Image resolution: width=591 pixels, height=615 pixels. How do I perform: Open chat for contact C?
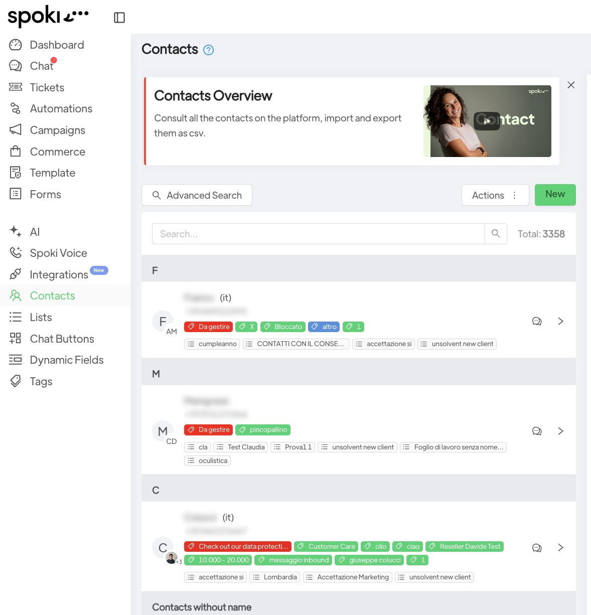pyautogui.click(x=537, y=548)
